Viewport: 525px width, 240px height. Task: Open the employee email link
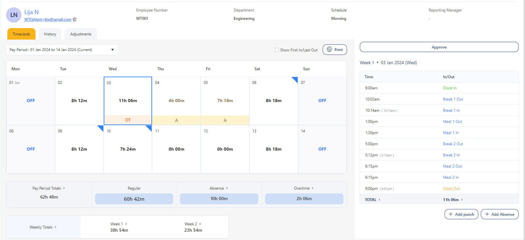pos(48,19)
